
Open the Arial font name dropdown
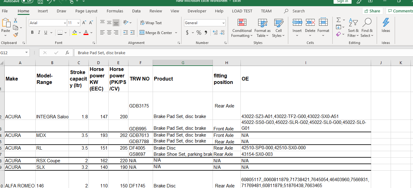tap(65, 23)
